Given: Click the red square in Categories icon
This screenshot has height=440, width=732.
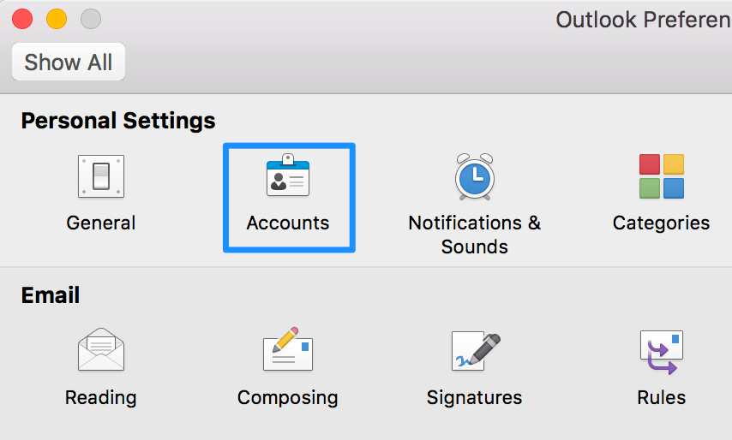Looking at the screenshot, I should click(x=650, y=164).
